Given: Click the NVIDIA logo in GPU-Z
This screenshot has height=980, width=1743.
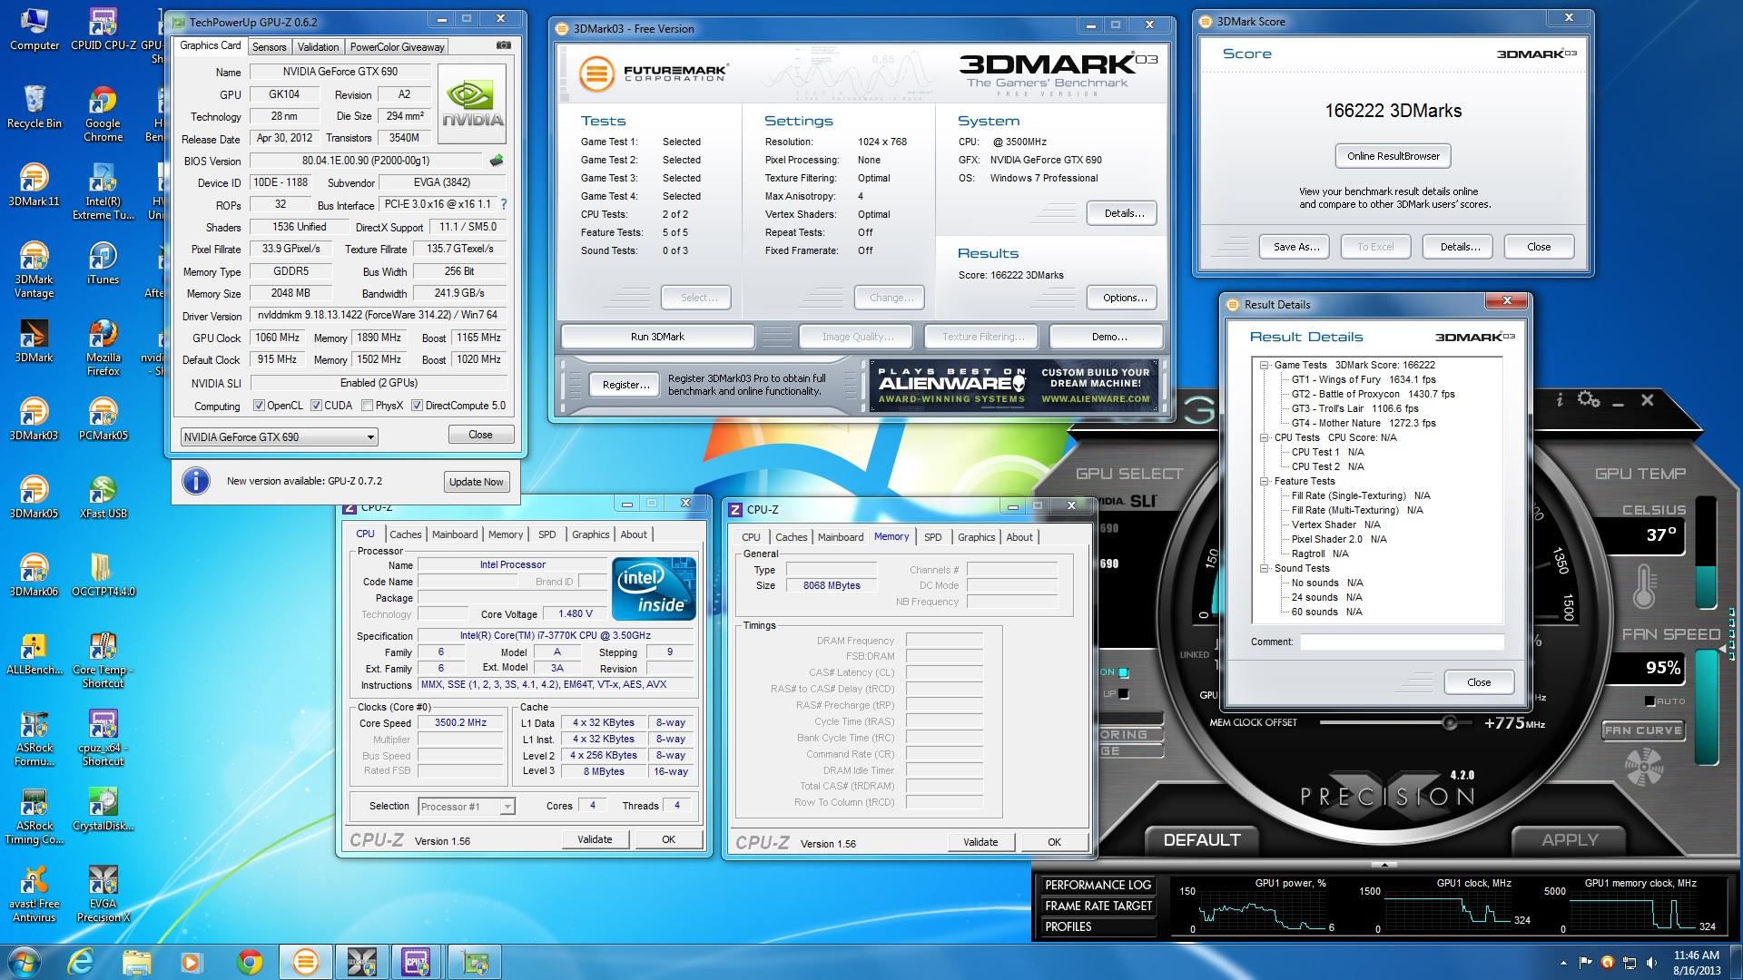Looking at the screenshot, I should [472, 103].
